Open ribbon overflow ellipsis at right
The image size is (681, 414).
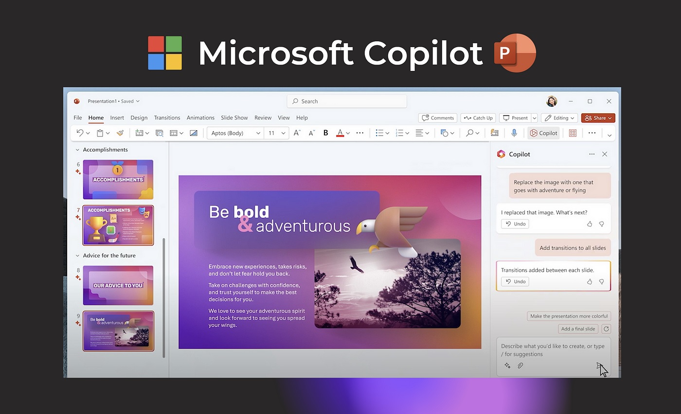[x=592, y=133]
